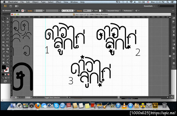Launch Firefox from the Dock
This screenshot has width=177, height=116.
tap(37, 106)
